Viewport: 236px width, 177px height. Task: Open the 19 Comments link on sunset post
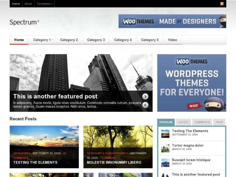[39, 156]
